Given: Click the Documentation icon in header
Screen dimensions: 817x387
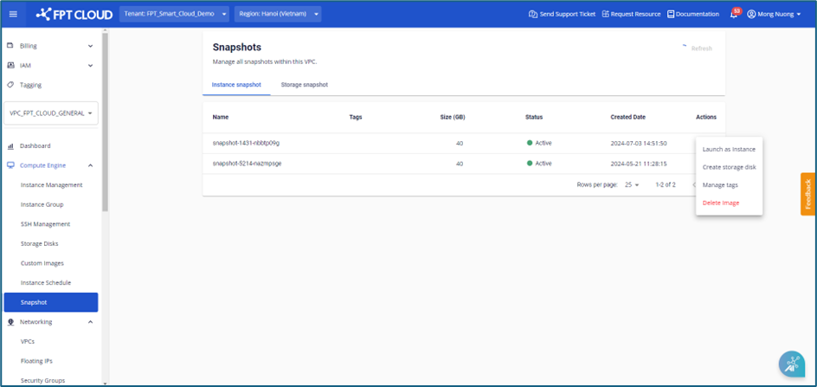Looking at the screenshot, I should [x=671, y=14].
